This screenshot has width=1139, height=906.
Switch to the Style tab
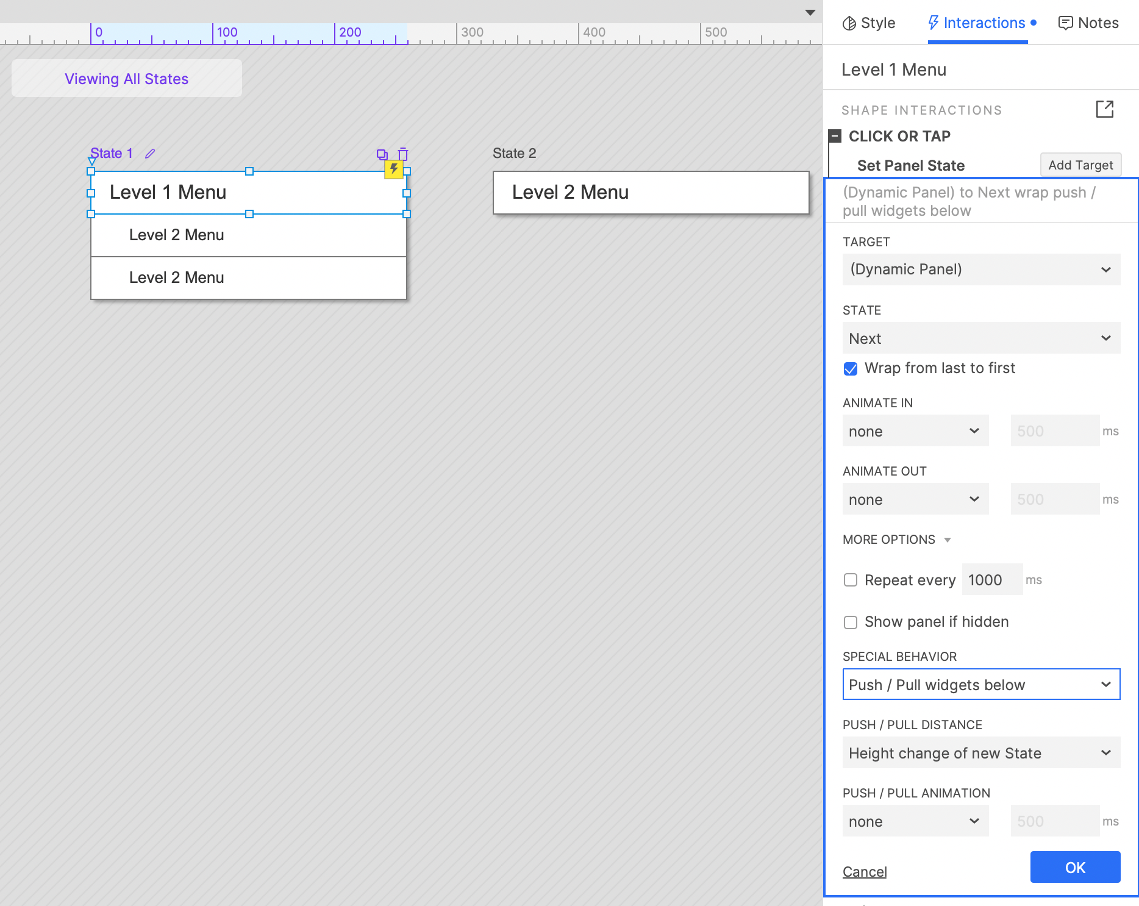(x=869, y=23)
